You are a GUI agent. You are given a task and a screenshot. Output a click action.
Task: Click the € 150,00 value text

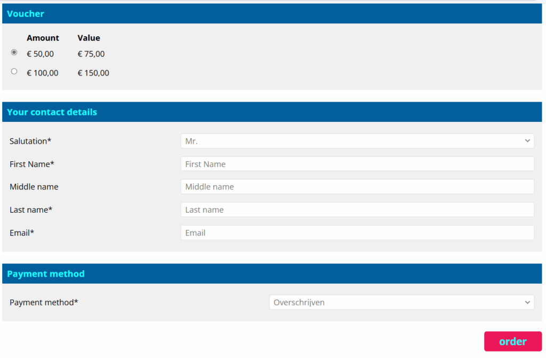[x=93, y=73]
